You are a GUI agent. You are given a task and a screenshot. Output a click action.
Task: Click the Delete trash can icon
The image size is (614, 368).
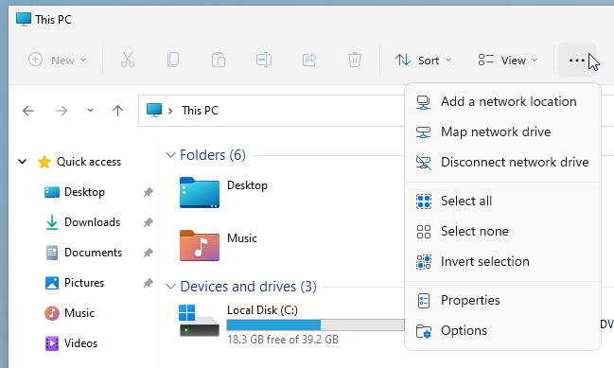(x=355, y=60)
